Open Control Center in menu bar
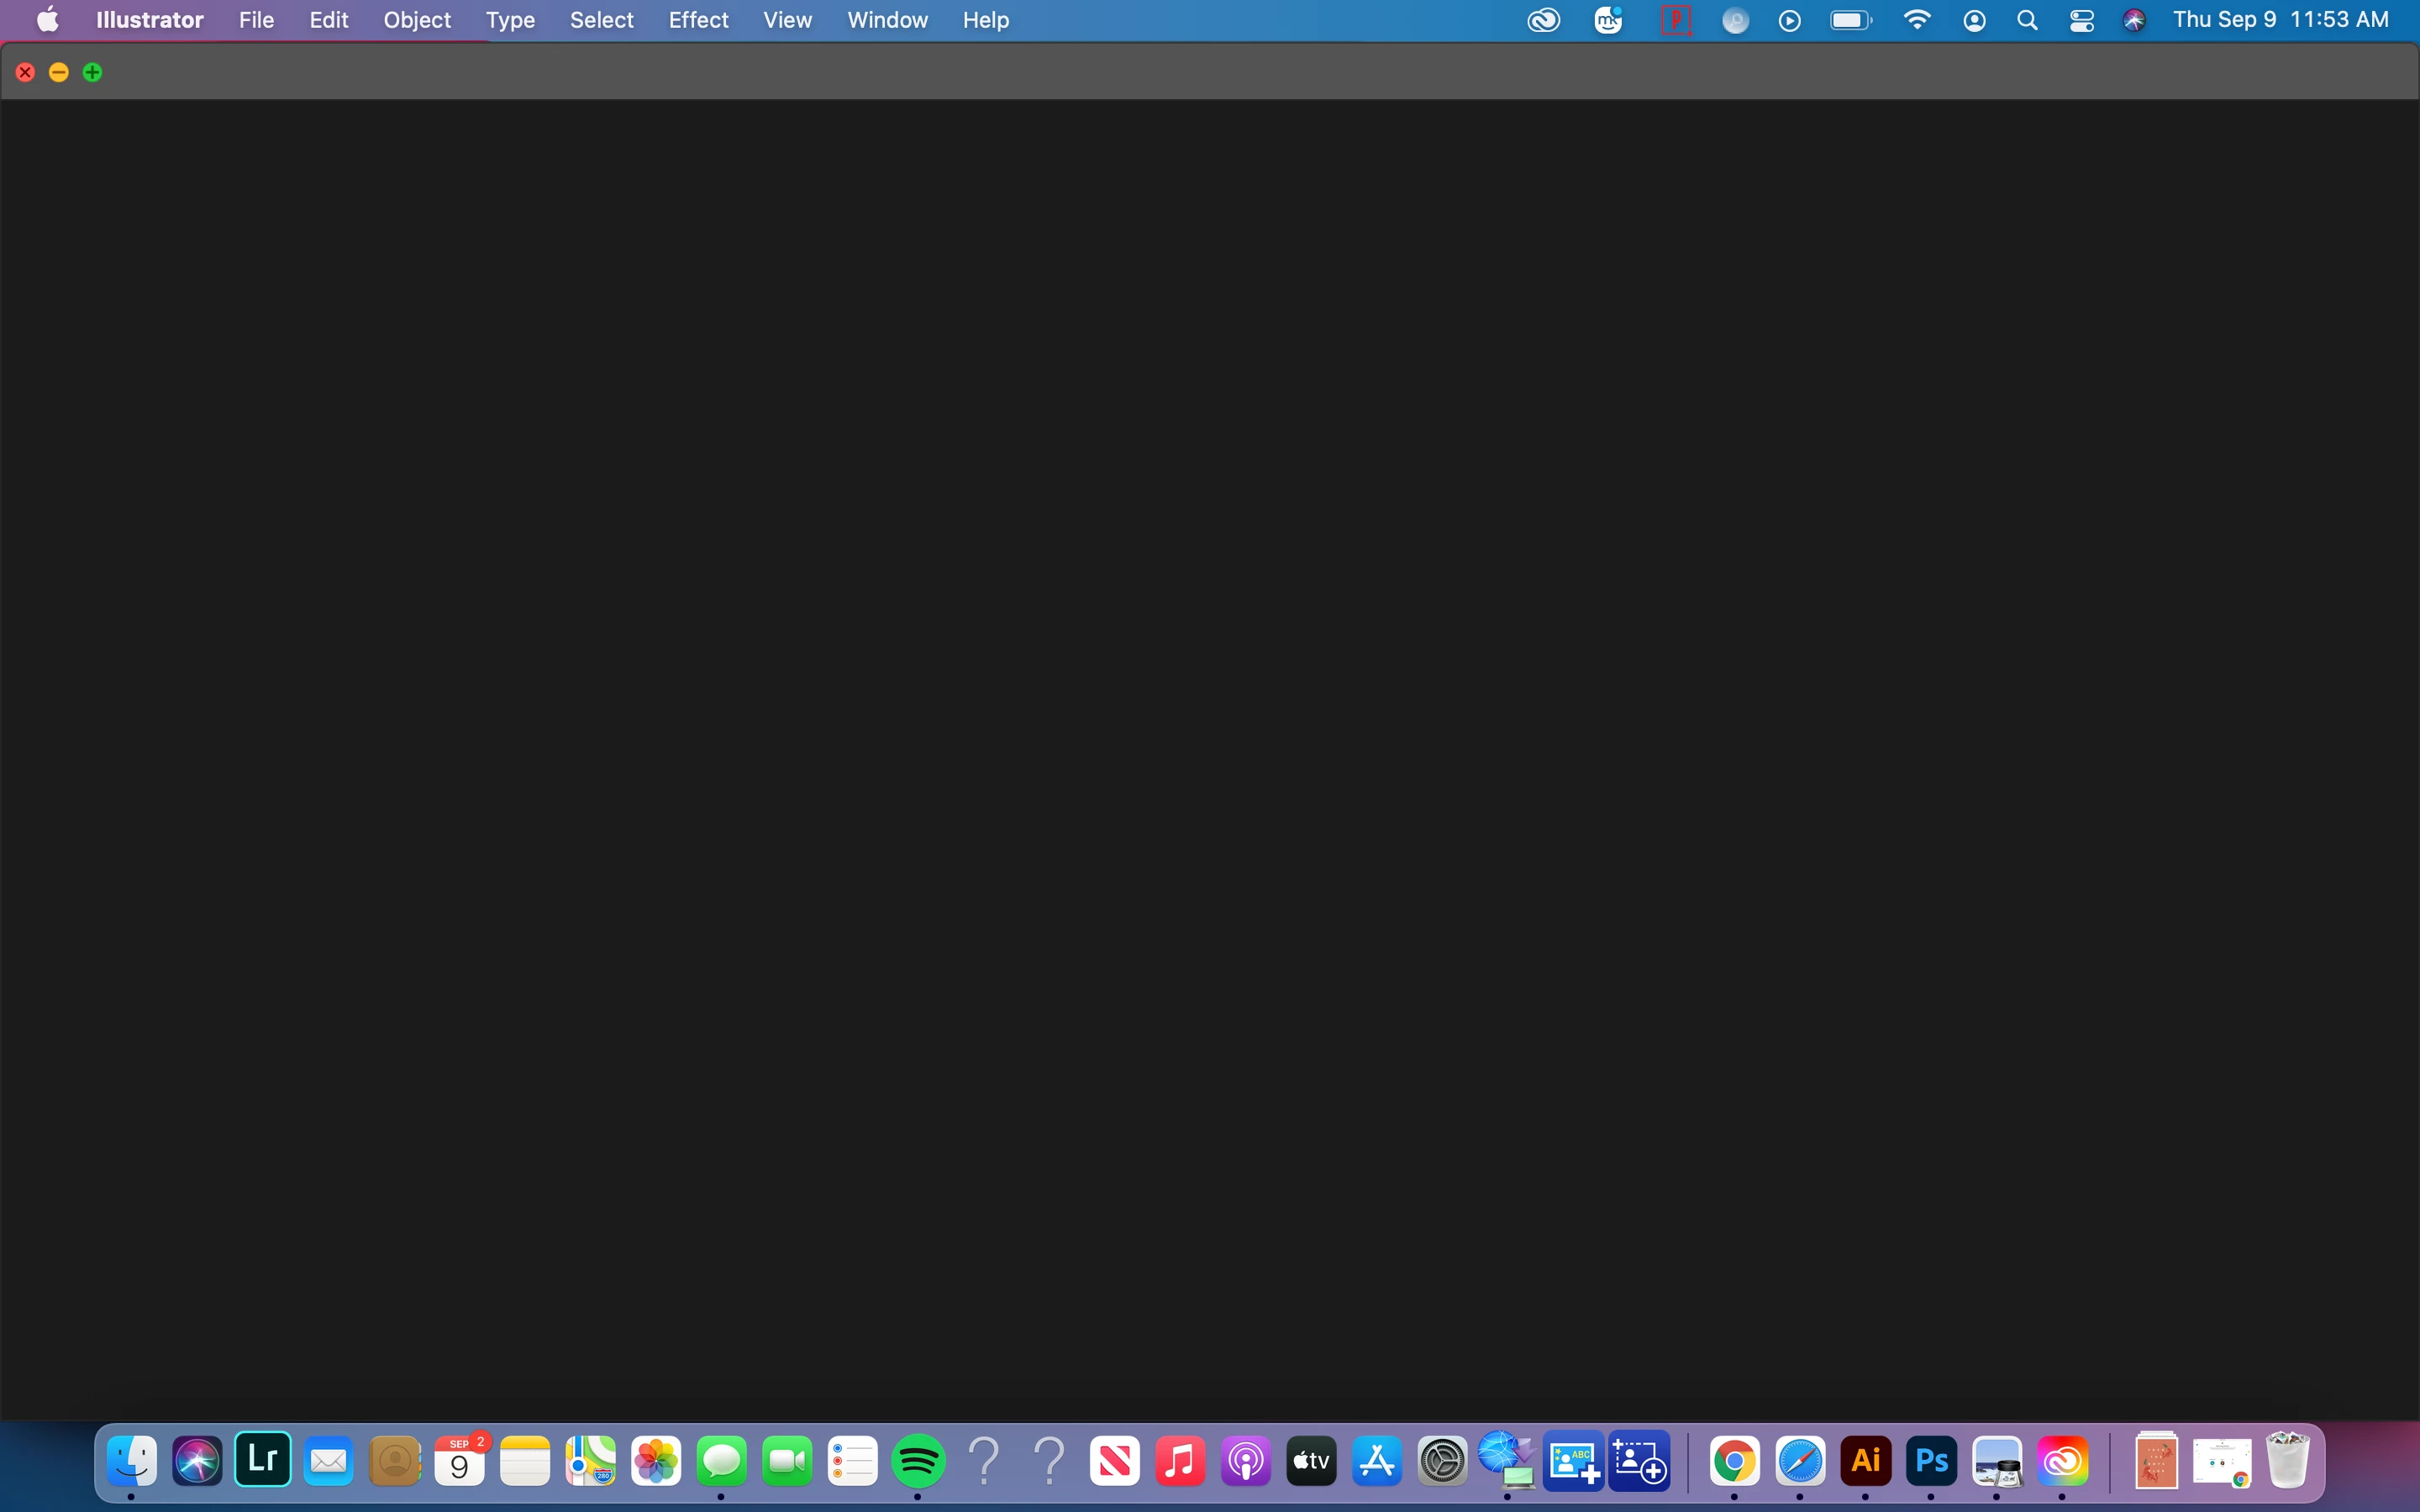2420x1512 pixels. [x=2081, y=20]
